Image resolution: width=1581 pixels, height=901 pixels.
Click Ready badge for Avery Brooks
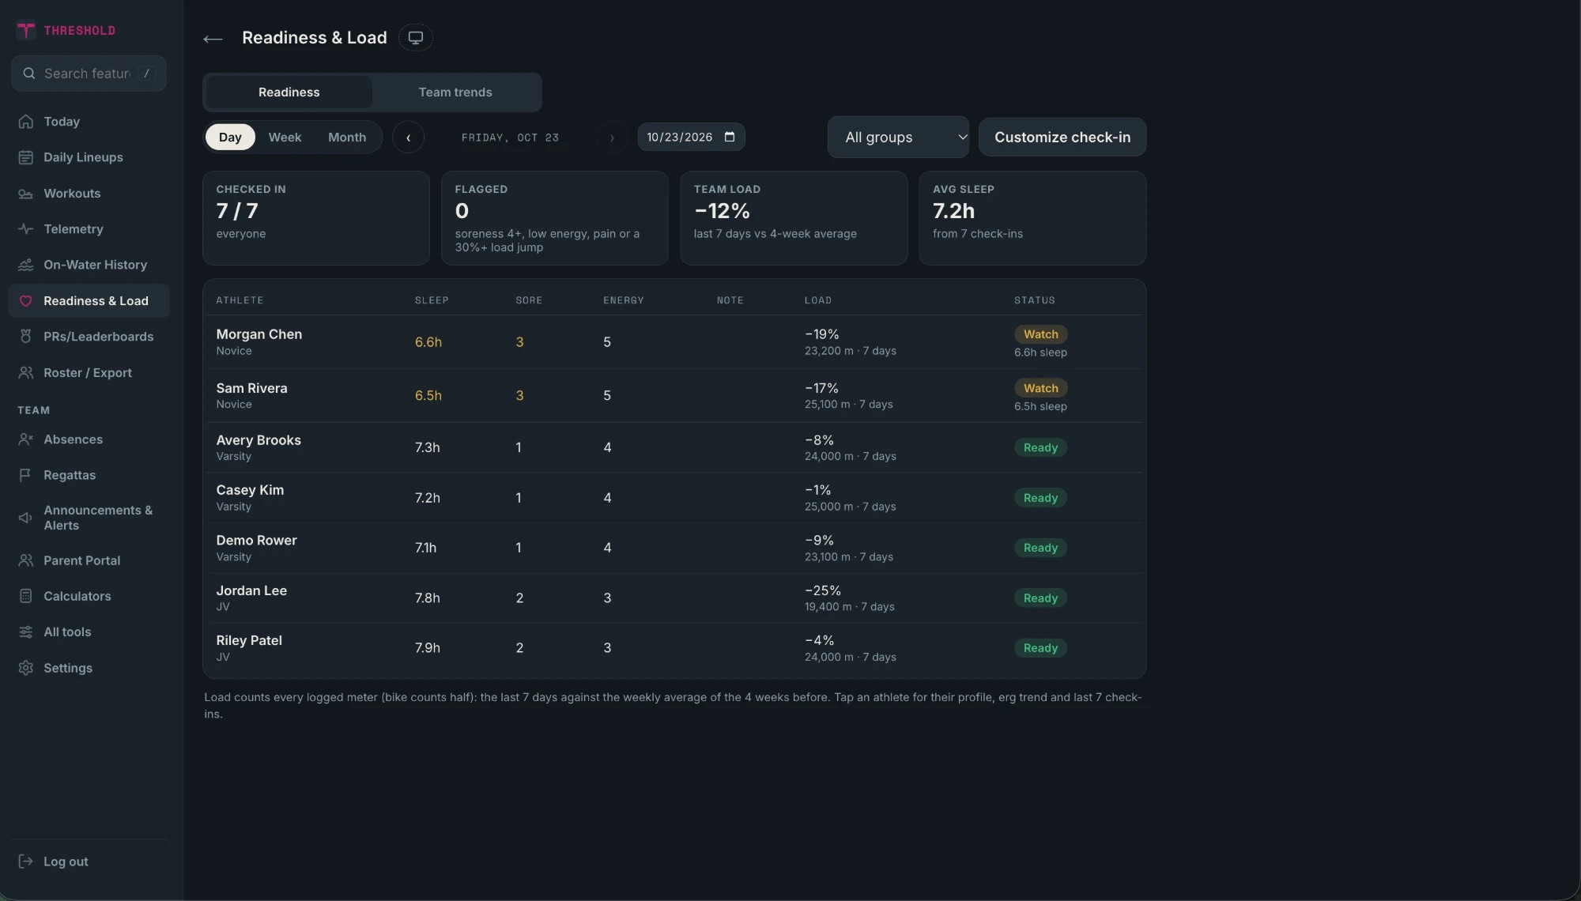point(1040,447)
